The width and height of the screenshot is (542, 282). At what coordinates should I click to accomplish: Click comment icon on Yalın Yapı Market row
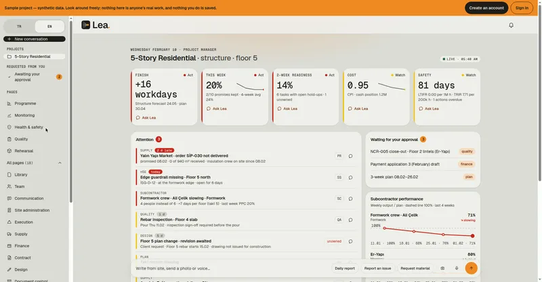point(350,156)
